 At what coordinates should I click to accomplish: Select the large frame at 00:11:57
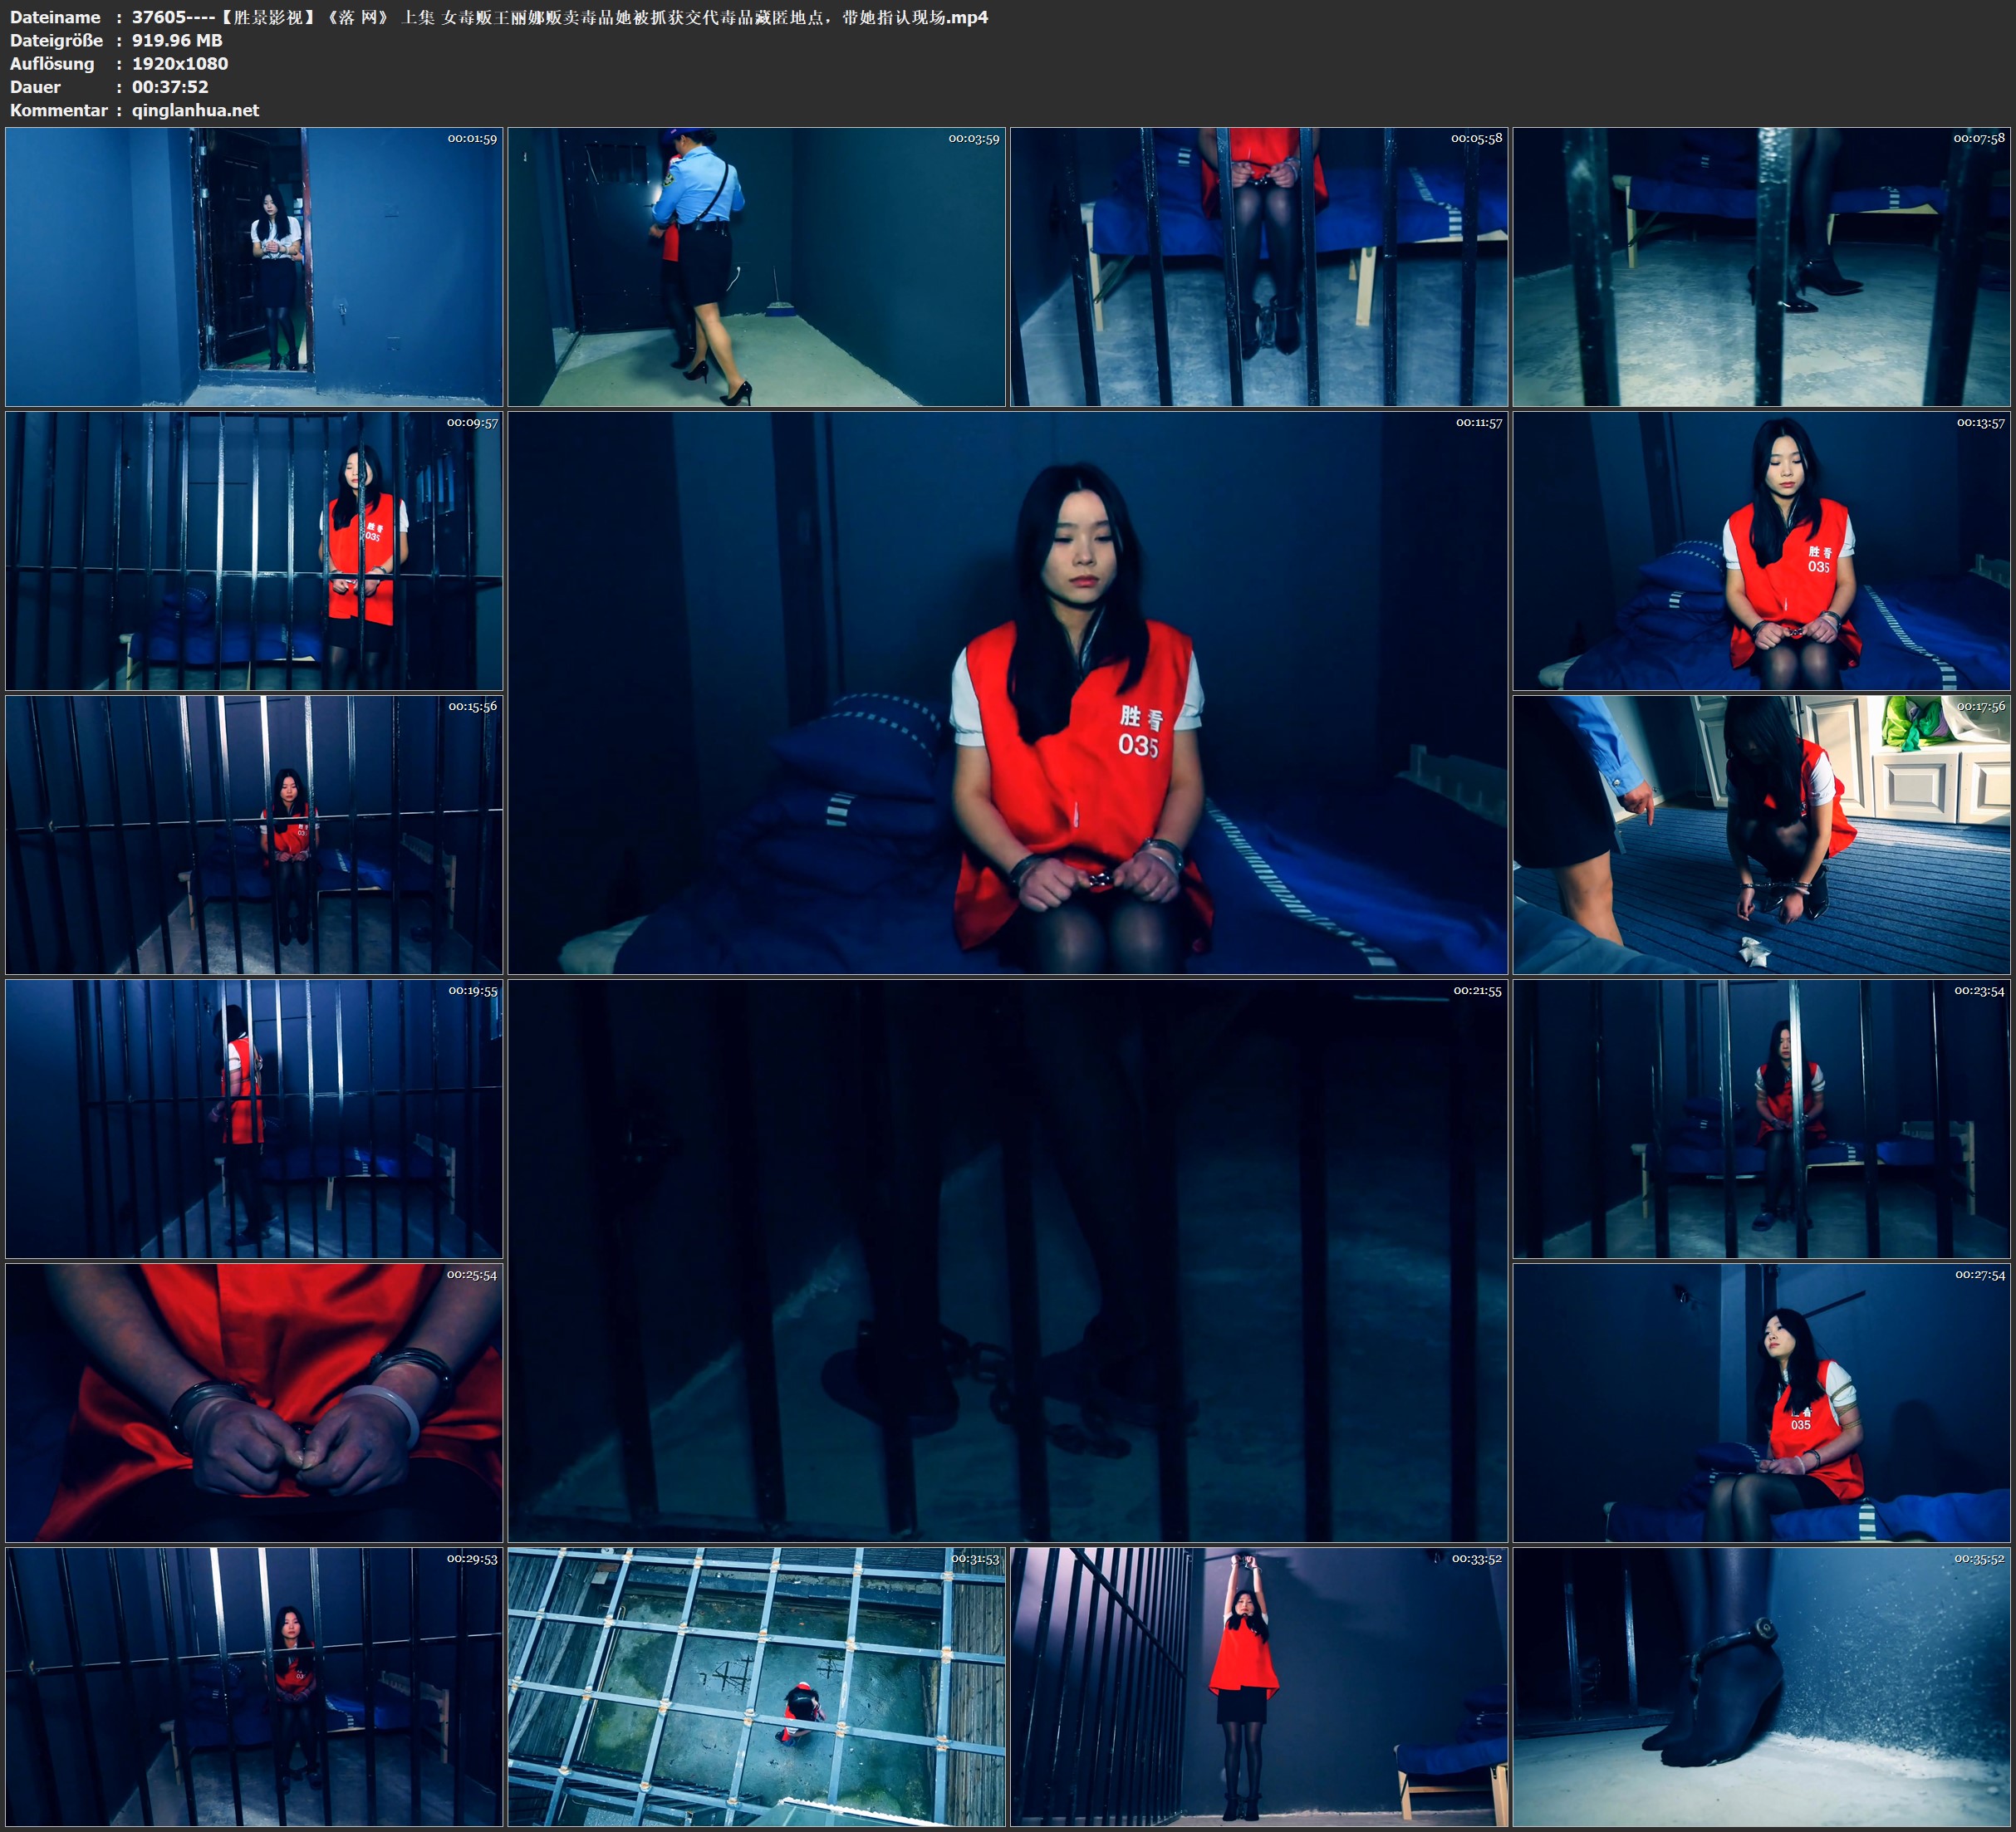[x=1007, y=692]
